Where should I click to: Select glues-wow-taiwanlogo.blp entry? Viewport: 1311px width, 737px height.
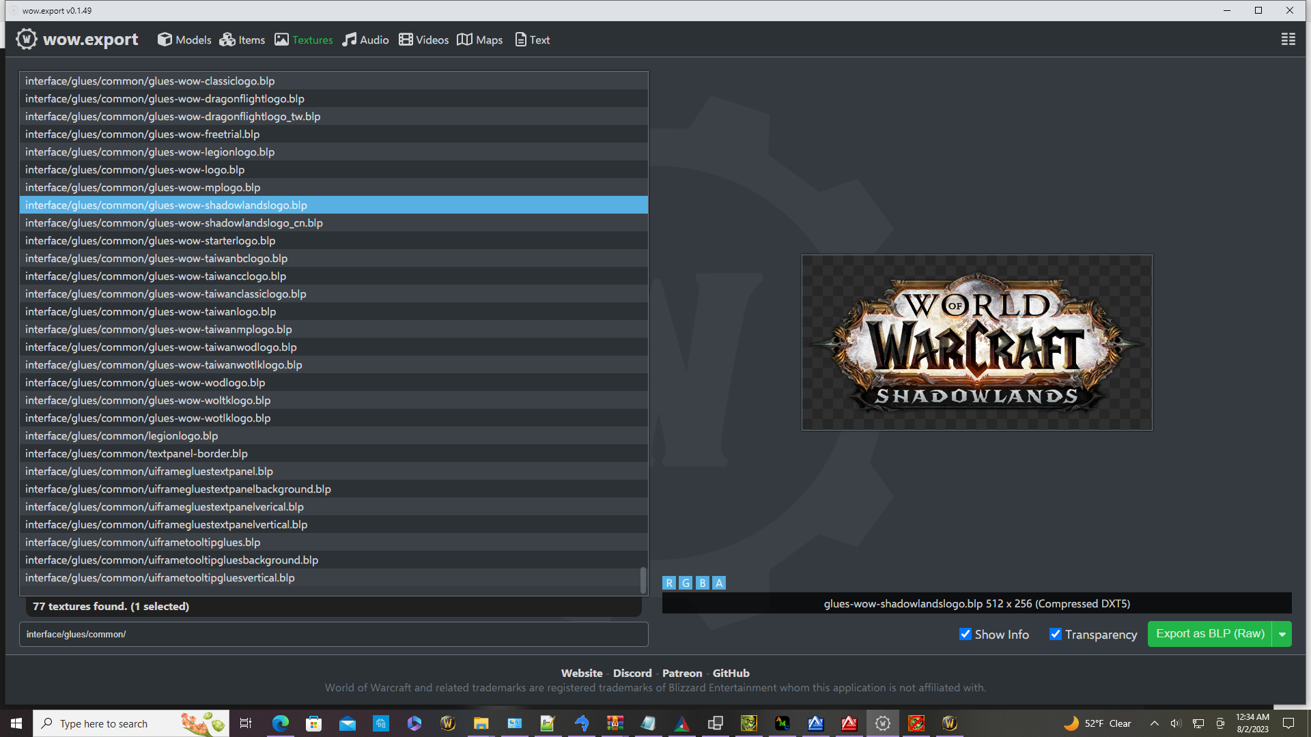(334, 311)
